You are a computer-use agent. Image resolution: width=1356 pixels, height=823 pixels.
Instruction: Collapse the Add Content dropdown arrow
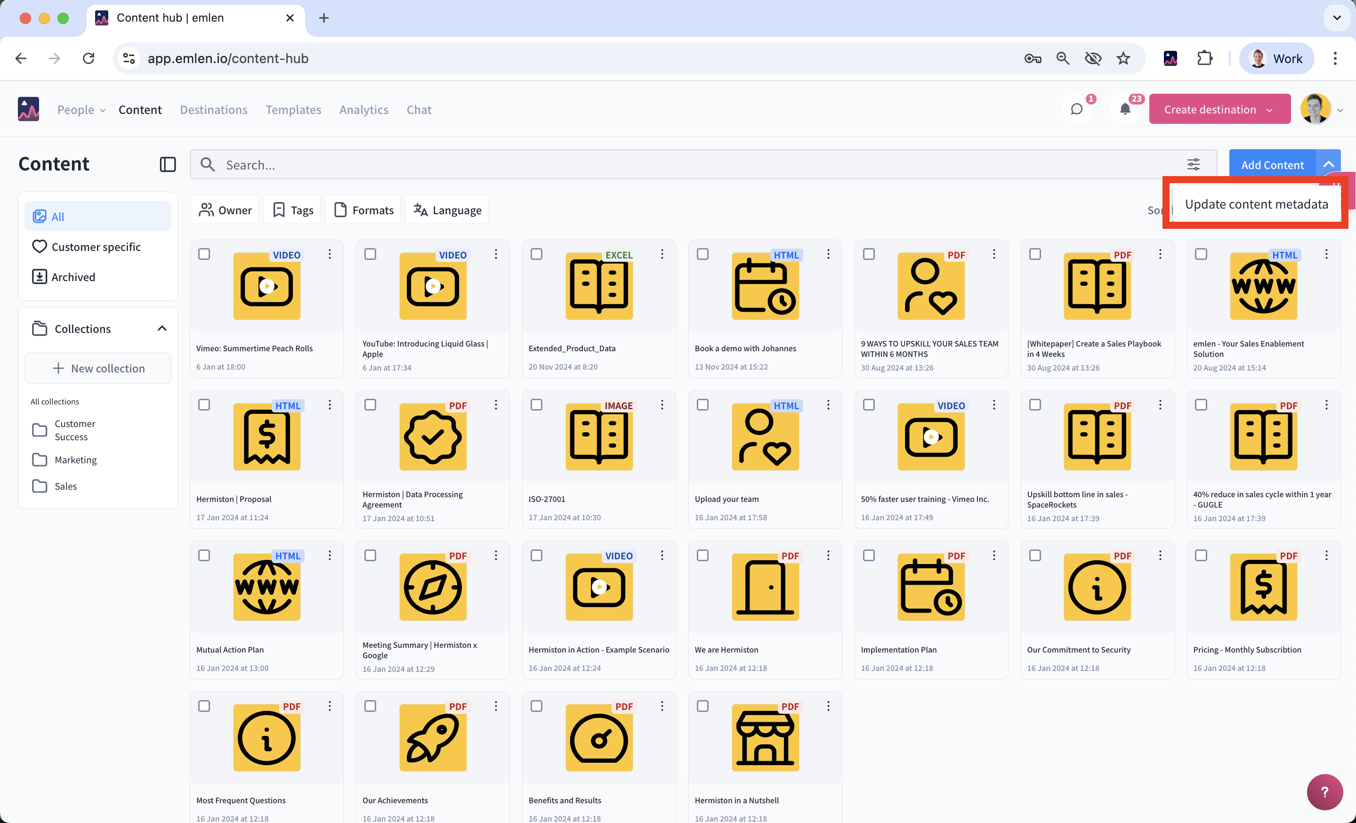[1328, 164]
